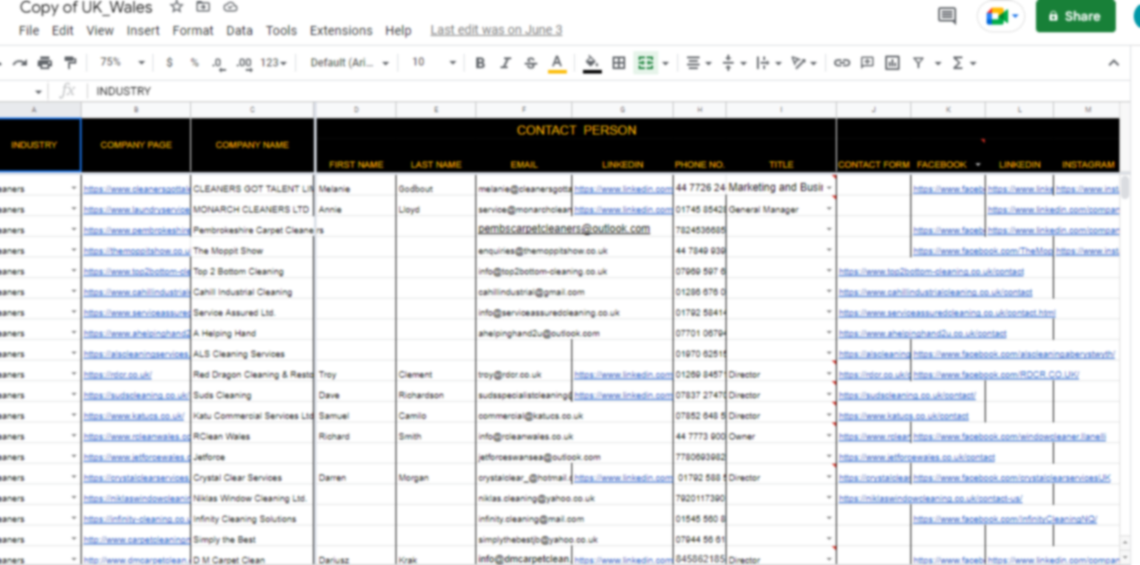The image size is (1140, 565).
Task: Toggle bold formatting
Action: pos(480,63)
